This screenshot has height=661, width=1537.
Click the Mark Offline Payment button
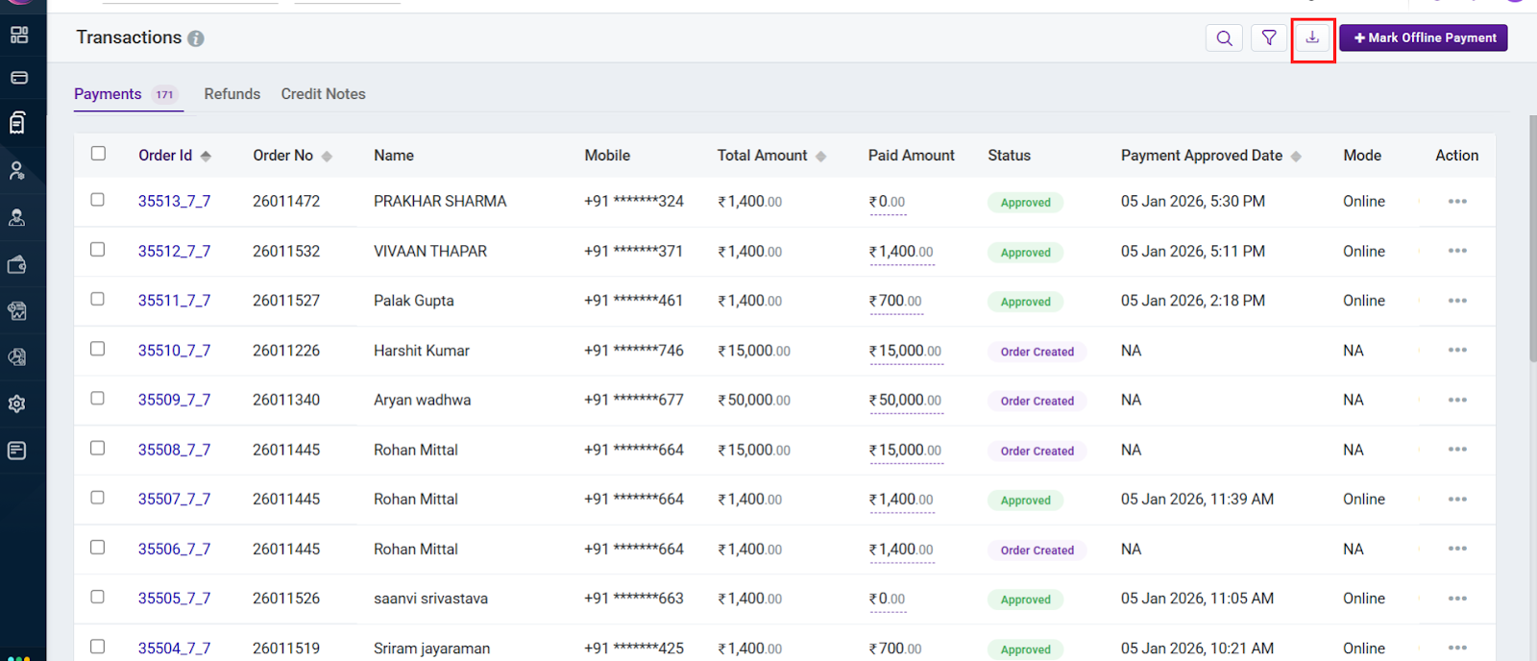click(x=1423, y=38)
